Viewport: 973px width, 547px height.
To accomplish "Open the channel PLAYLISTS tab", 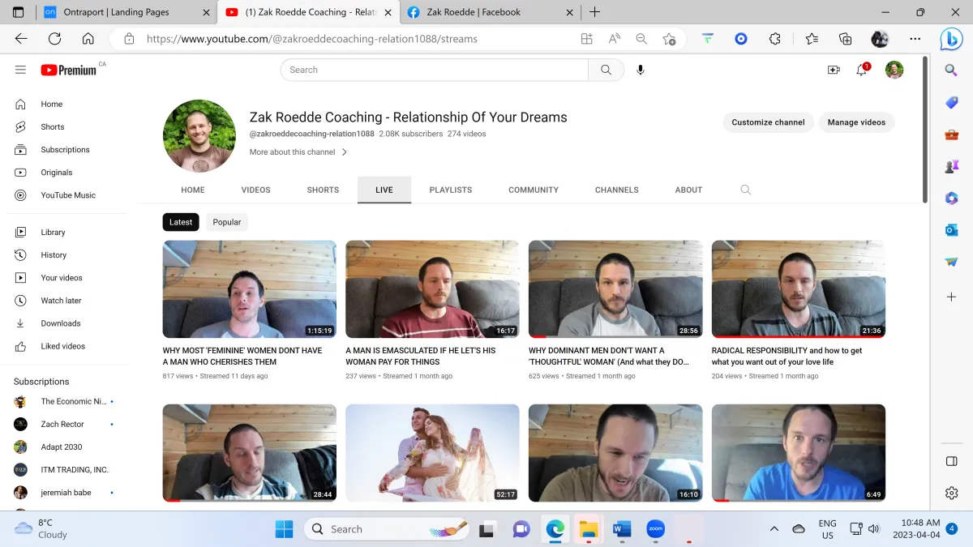I will pyautogui.click(x=451, y=190).
